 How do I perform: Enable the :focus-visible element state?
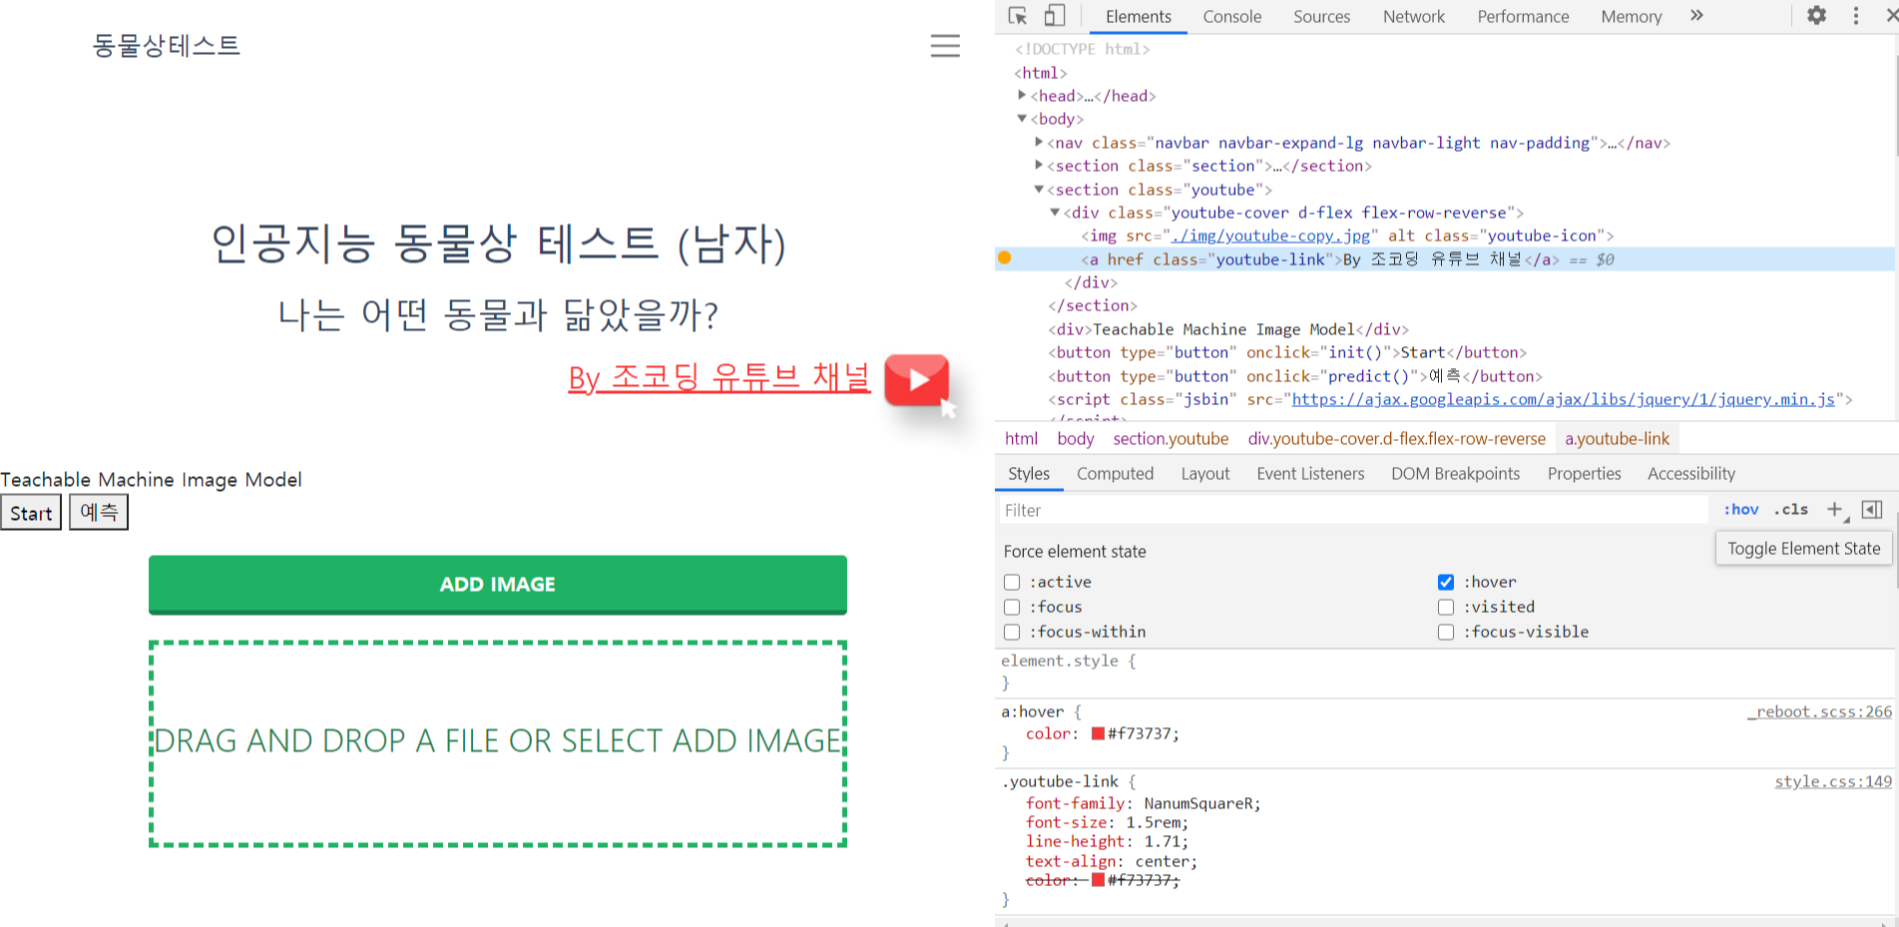(1446, 632)
